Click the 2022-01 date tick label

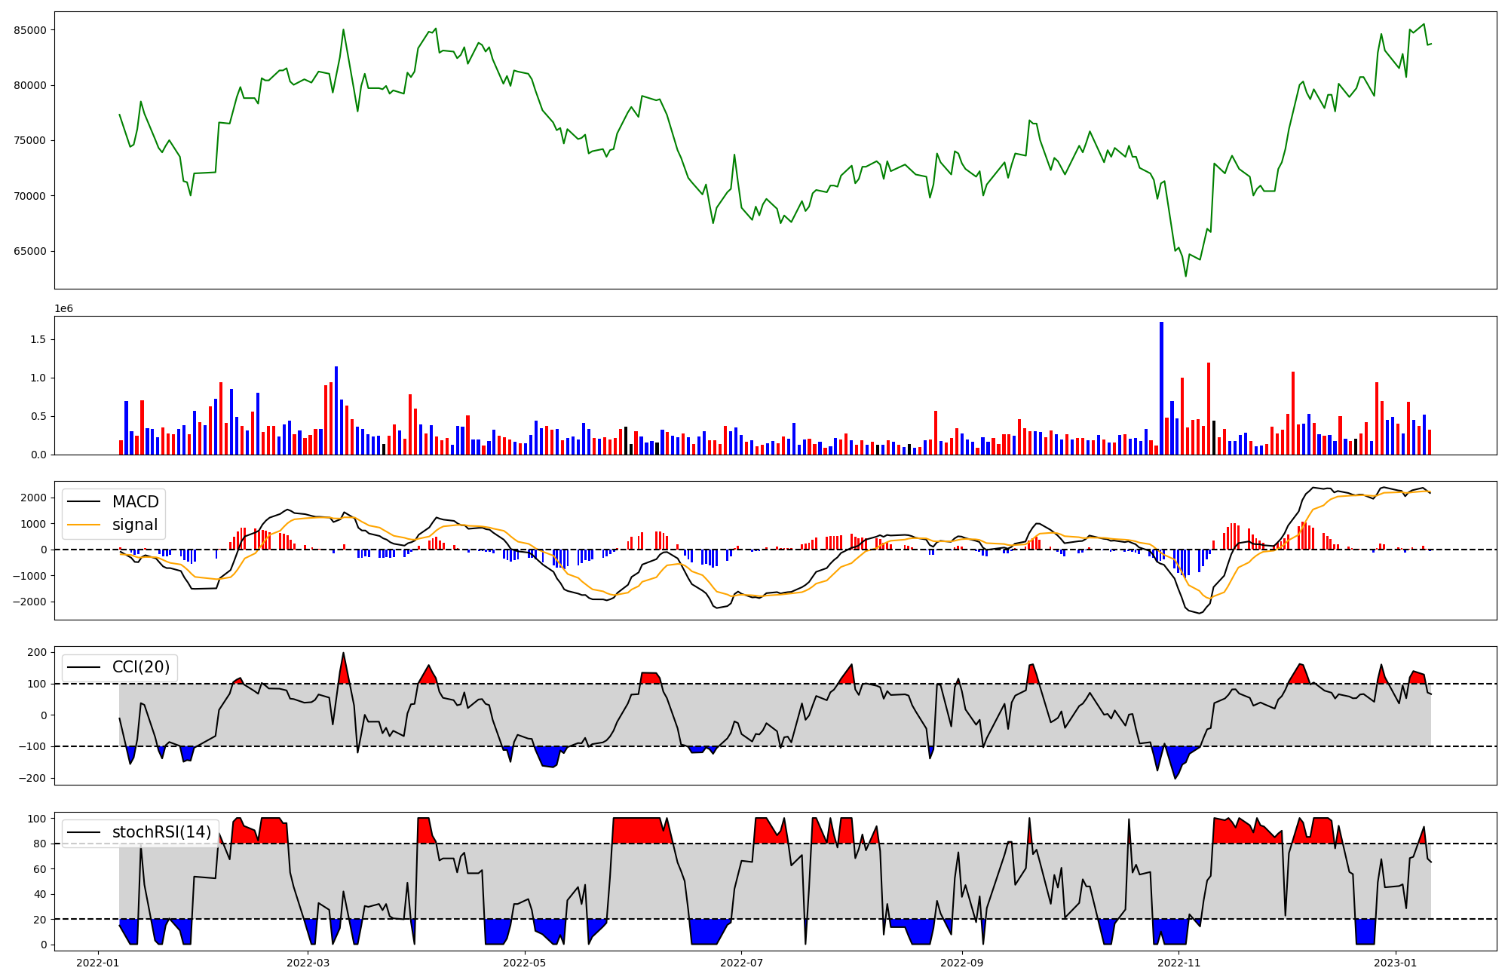[98, 963]
